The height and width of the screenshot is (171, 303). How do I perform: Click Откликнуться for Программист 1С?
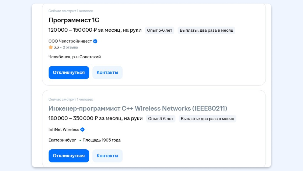tap(69, 73)
